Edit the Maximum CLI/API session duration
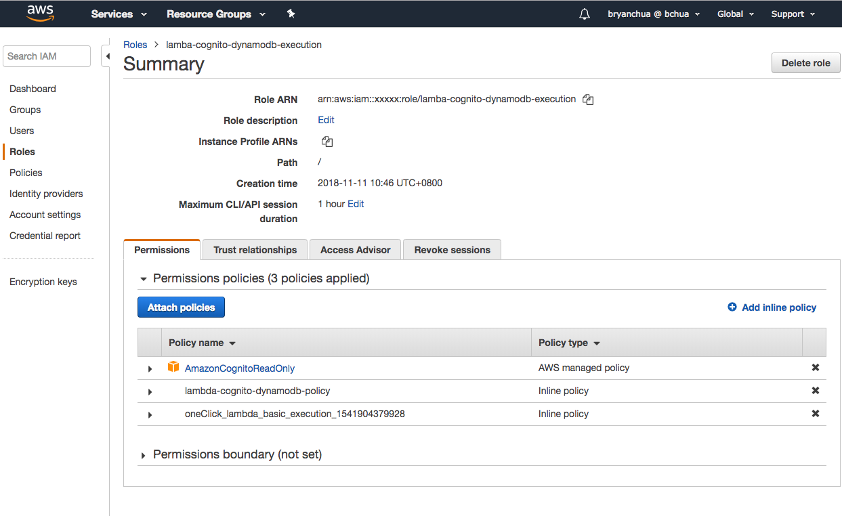The height and width of the screenshot is (516, 842). [356, 204]
